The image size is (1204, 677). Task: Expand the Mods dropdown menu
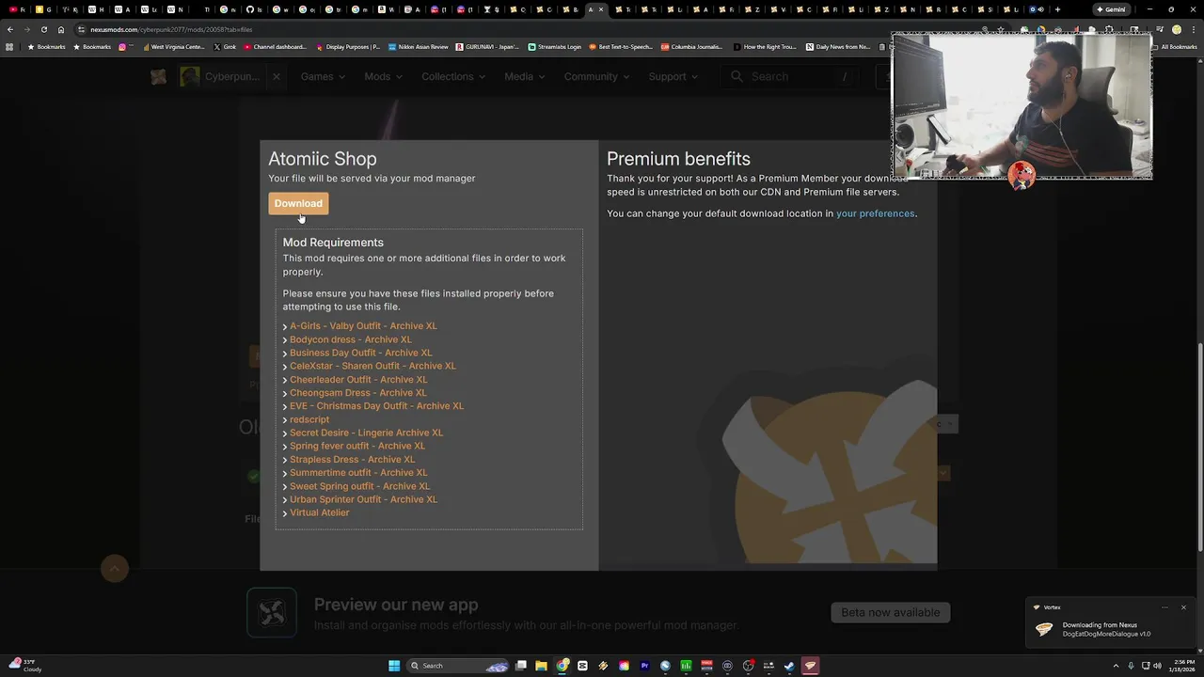pos(383,76)
